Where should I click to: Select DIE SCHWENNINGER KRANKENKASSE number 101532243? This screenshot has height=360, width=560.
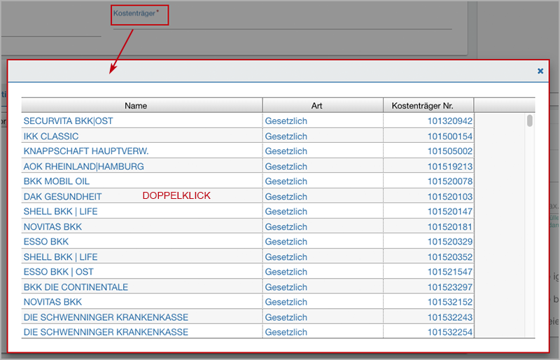click(106, 317)
